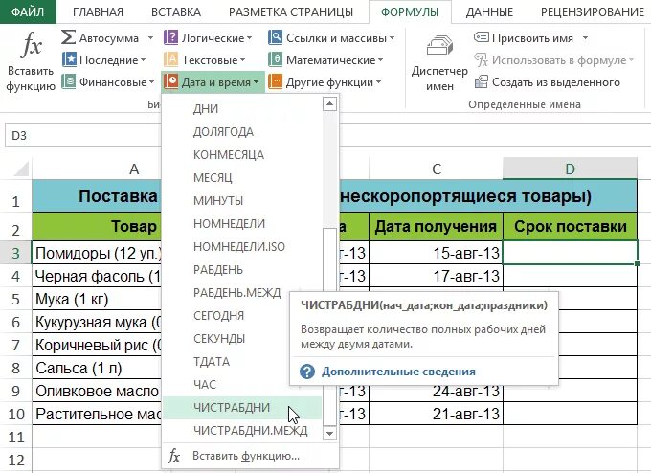Switch to the РАЗМЕТКА СТРАНИЦЫ tab
The width and height of the screenshot is (651, 473).
click(x=291, y=12)
